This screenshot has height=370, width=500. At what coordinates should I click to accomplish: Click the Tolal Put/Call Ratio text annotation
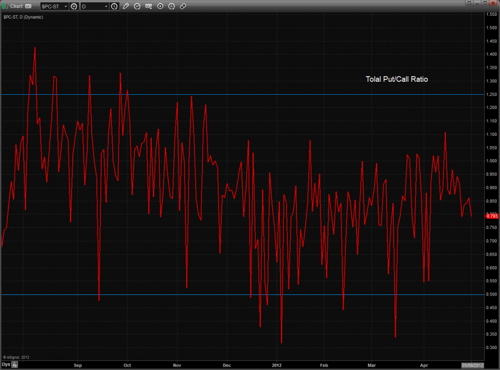[x=397, y=80]
